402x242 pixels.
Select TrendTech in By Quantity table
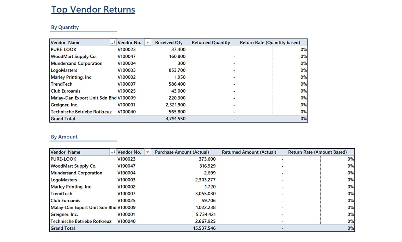tap(61, 84)
